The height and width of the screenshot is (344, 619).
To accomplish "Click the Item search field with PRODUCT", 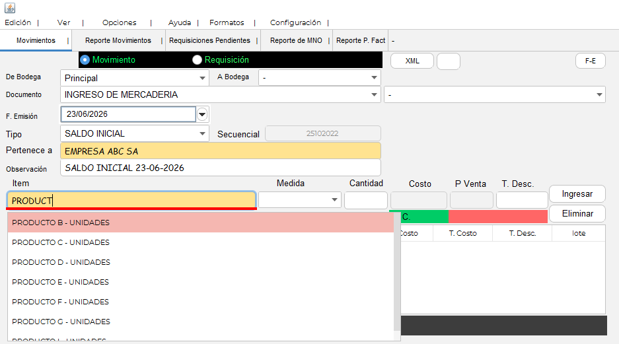I will point(131,200).
